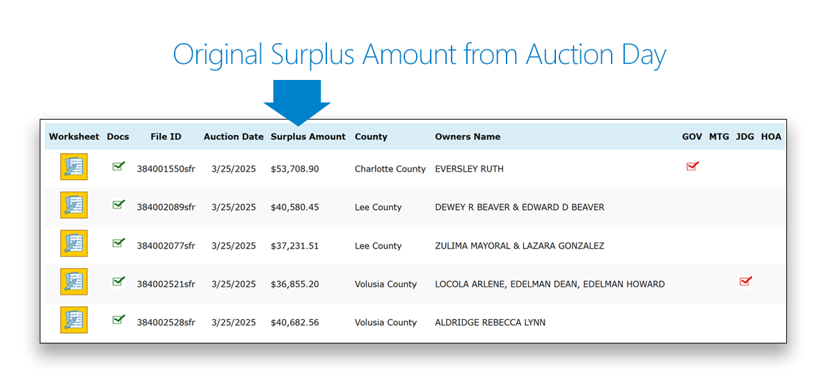Sort by Surplus Amount column header
Image resolution: width=835 pixels, height=381 pixels.
[x=308, y=137]
